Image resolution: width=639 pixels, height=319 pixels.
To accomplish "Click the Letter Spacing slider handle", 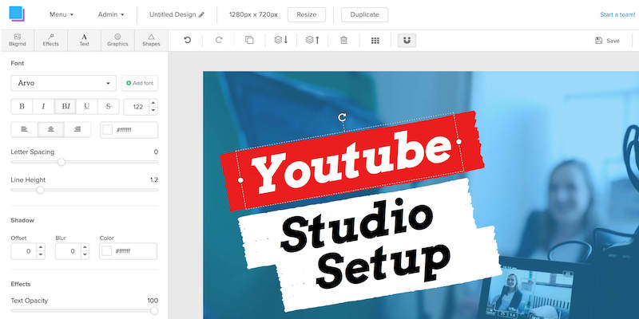I will tap(62, 162).
